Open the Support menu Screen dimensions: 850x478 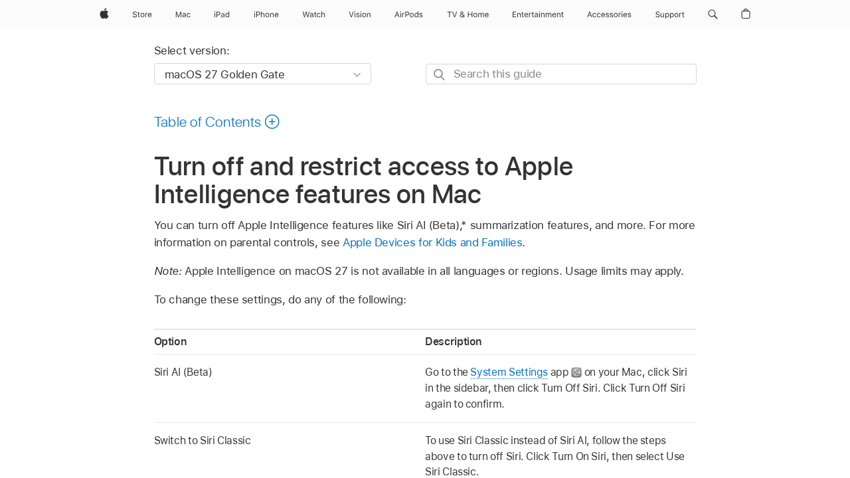669,15
